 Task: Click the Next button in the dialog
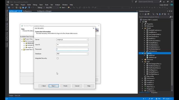point(54,86)
